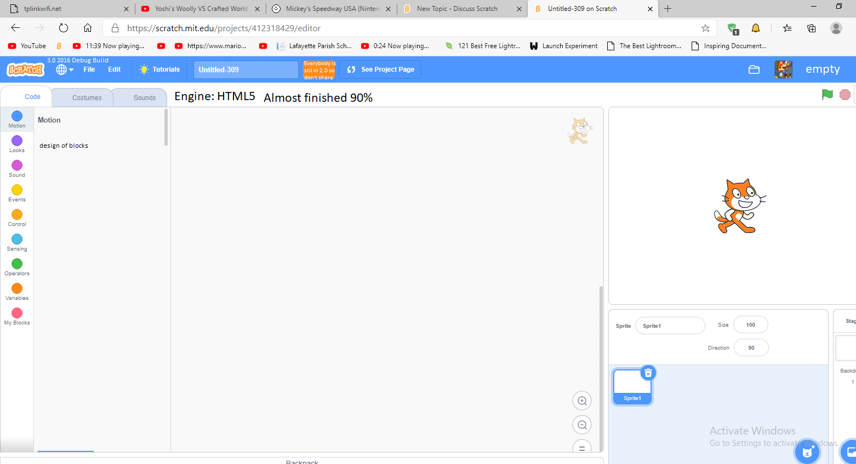This screenshot has height=464, width=856.
Task: Click the See Project Page button
Action: coord(380,69)
